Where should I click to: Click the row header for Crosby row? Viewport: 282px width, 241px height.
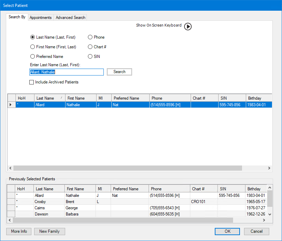coord(11,202)
